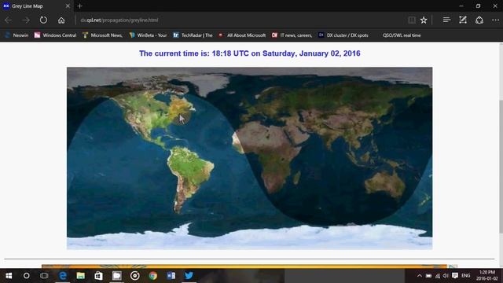
Task: Click the ENG language indicator
Action: click(466, 276)
